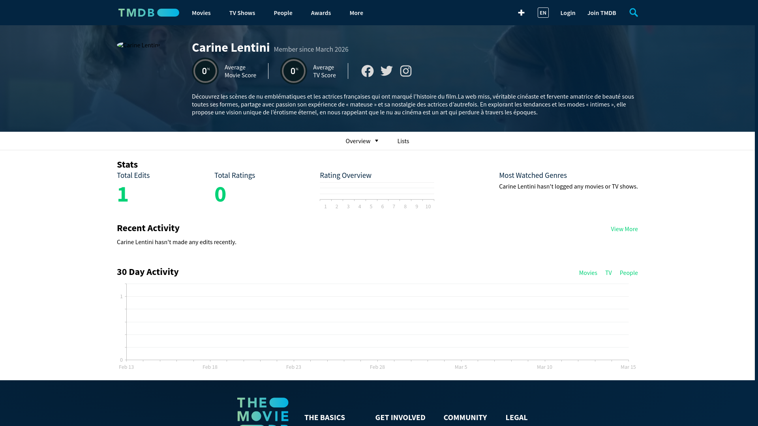Click Carine Lentini's profile avatar
758x426 pixels.
click(139, 45)
